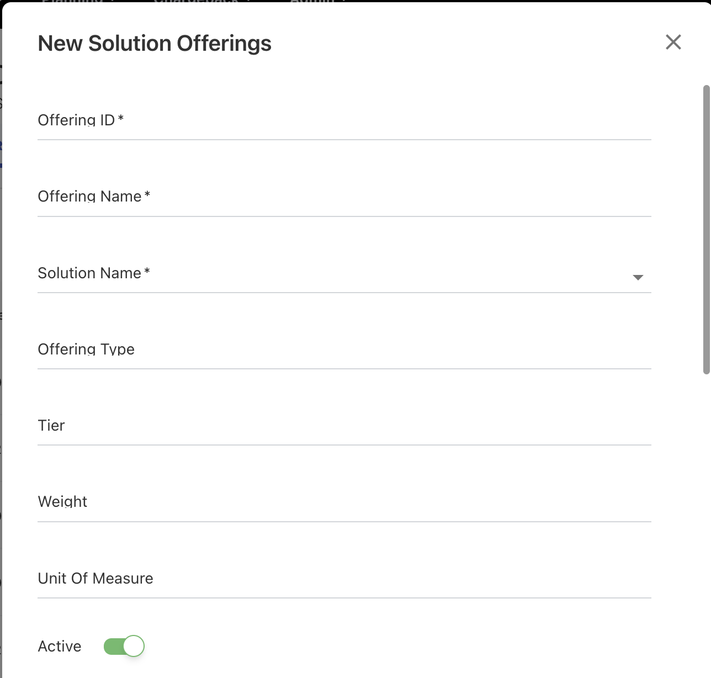This screenshot has height=678, width=711.
Task: Click the required asterisk beside Solution Name
Action: click(147, 271)
